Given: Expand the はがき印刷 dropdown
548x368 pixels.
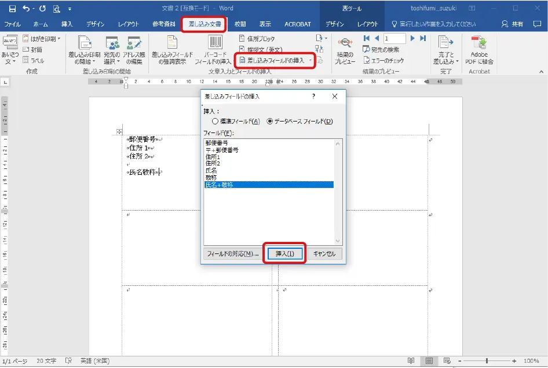Looking at the screenshot, I should 59,38.
